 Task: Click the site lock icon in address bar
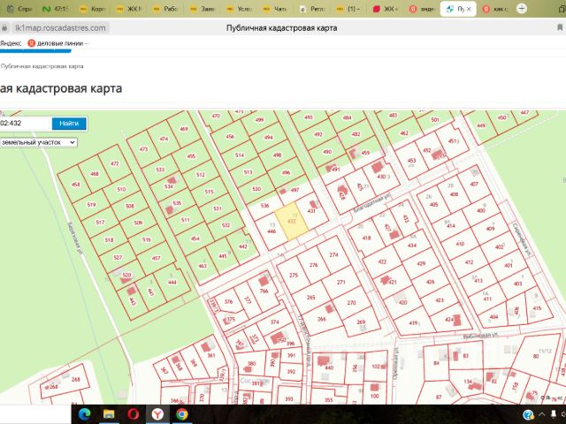click(x=4, y=27)
